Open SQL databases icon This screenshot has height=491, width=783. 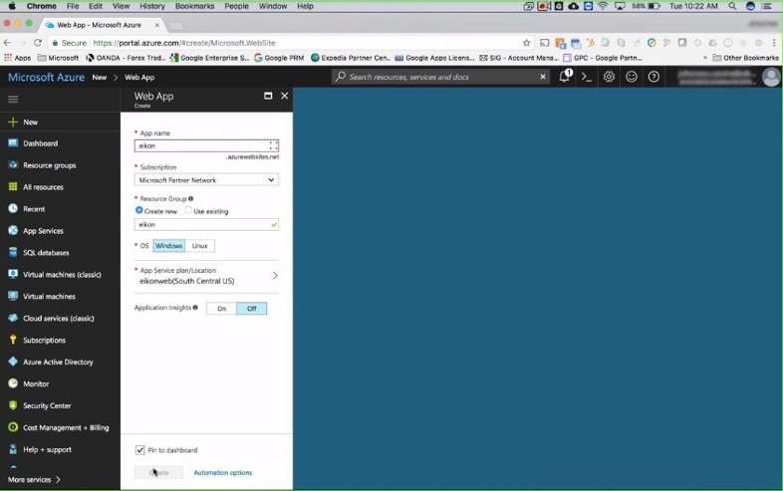pos(13,252)
